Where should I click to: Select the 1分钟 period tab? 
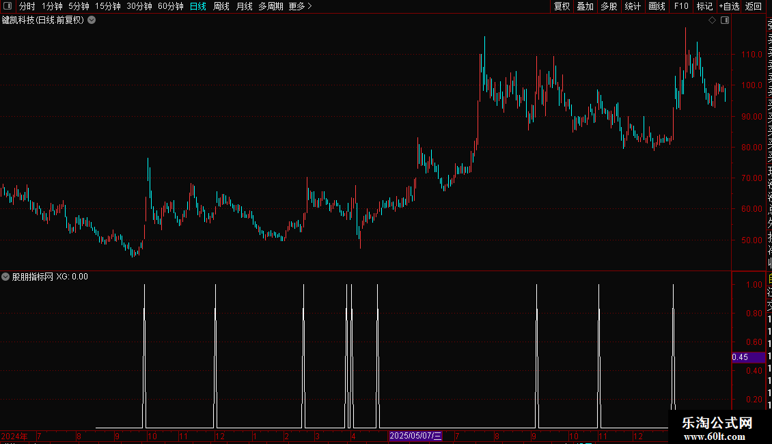(52, 6)
